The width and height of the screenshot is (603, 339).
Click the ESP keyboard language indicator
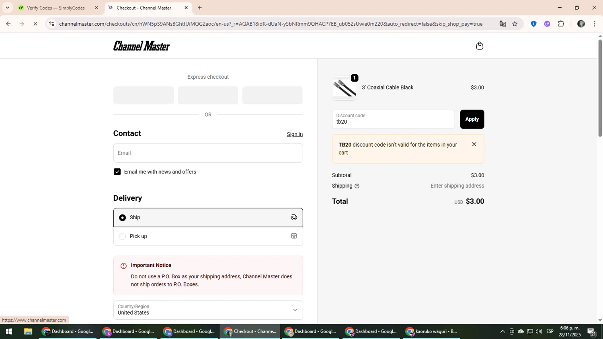coord(550,331)
